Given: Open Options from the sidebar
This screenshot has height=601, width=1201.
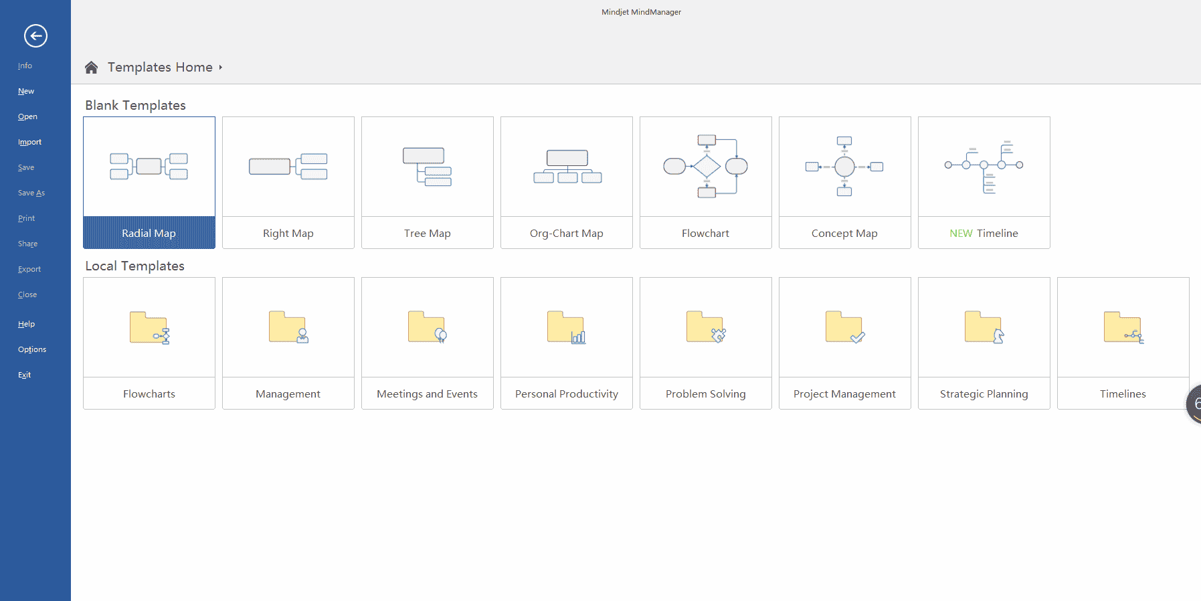Looking at the screenshot, I should click(x=32, y=349).
